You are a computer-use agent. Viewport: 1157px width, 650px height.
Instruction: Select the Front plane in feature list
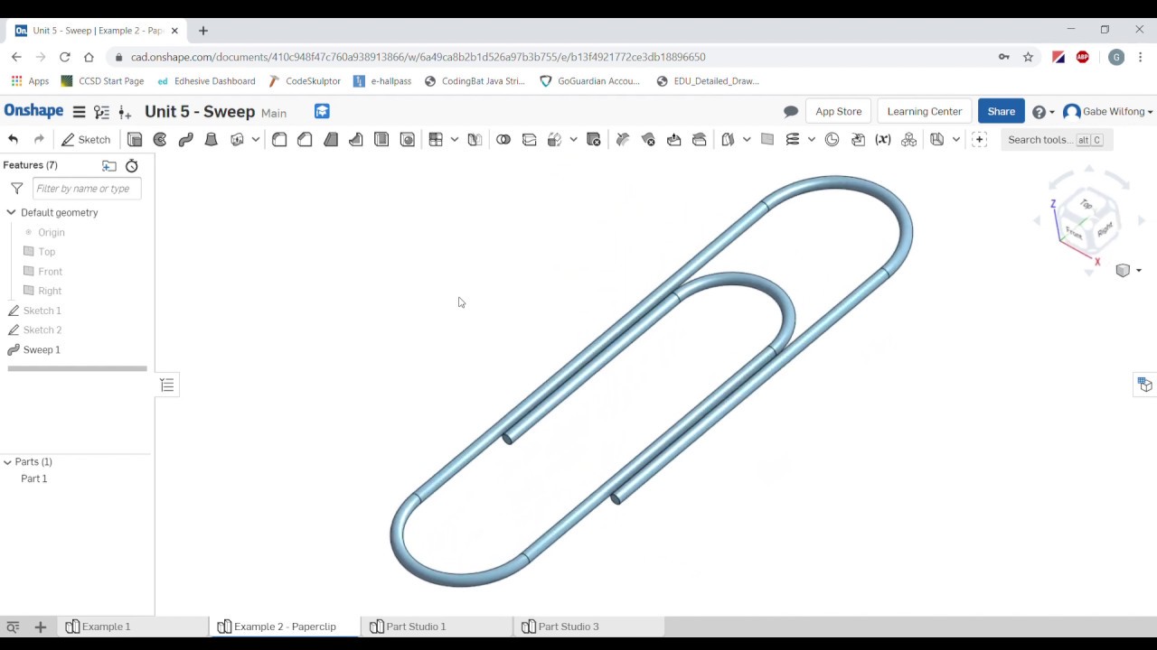click(51, 271)
